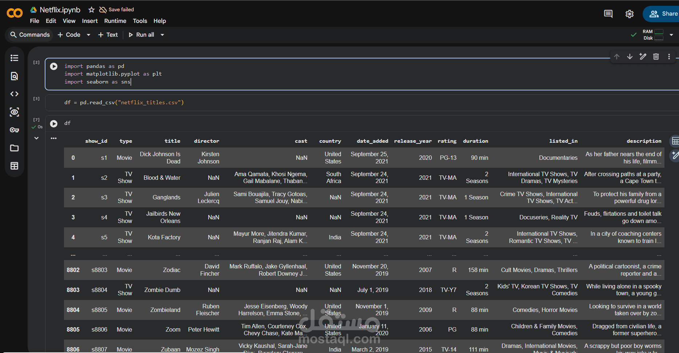Open the Secrets key icon
The width and height of the screenshot is (679, 353).
click(x=15, y=130)
